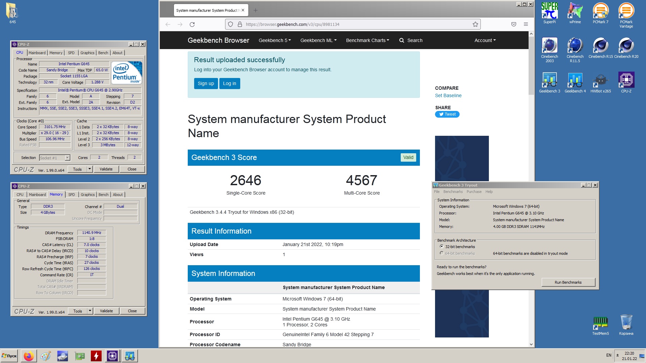This screenshot has width=646, height=363.
Task: Open the wPrime desktop shortcut
Action: pos(575,13)
